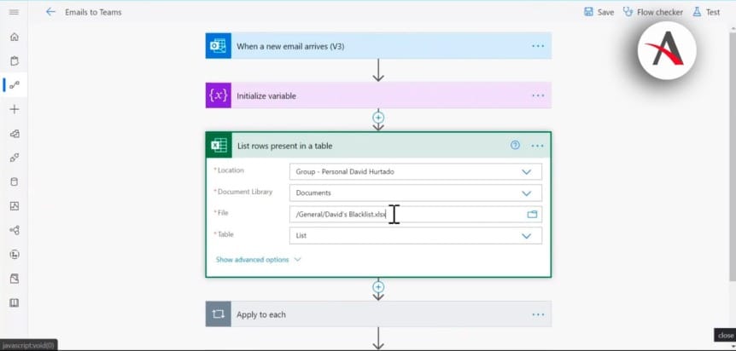Click the Initialize variable icon

tap(219, 95)
